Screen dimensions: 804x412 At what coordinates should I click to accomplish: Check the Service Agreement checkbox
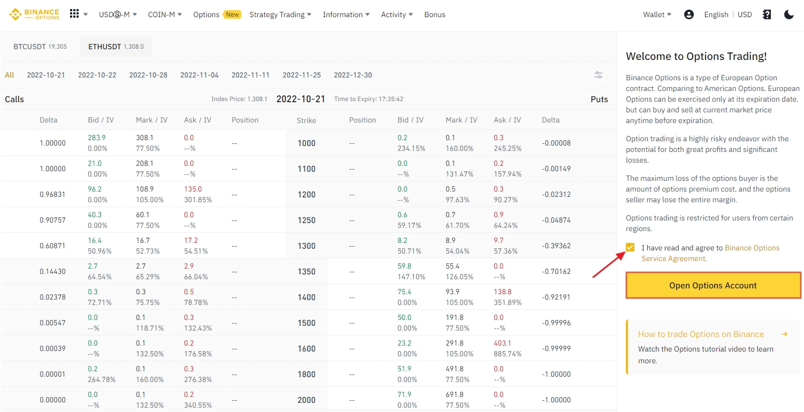pos(630,247)
